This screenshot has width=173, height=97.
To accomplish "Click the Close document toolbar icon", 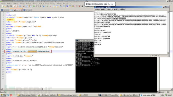I will pos(14,6).
